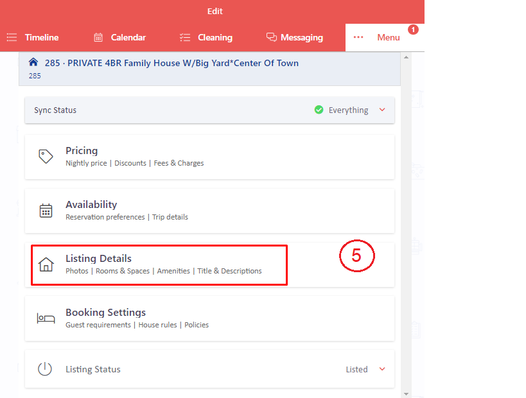Open the Pricing section
The height and width of the screenshot is (398, 526).
point(209,157)
